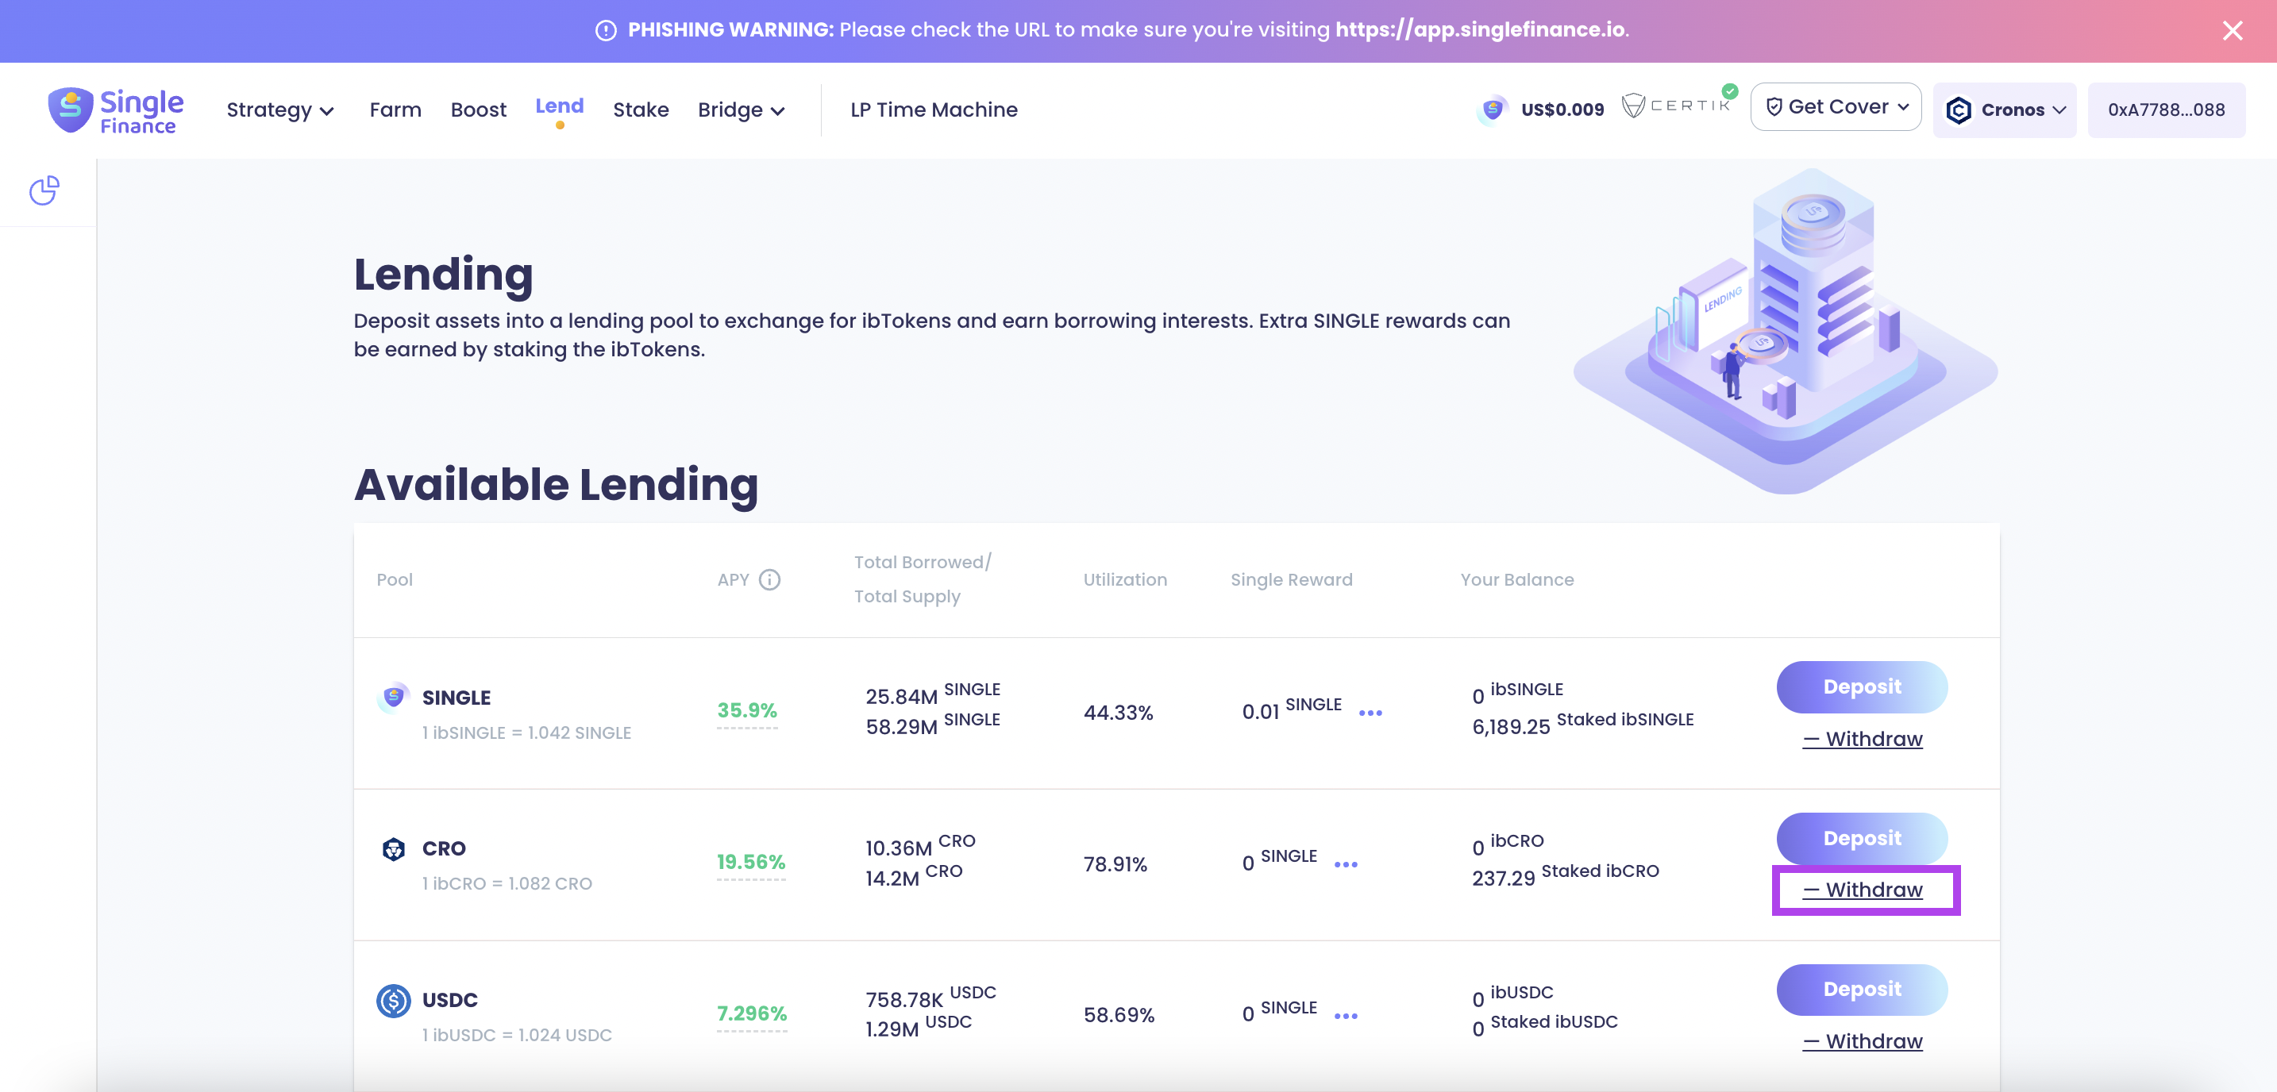The height and width of the screenshot is (1092, 2277).
Task: Click wallet address 0xA7788...088
Action: (2166, 110)
